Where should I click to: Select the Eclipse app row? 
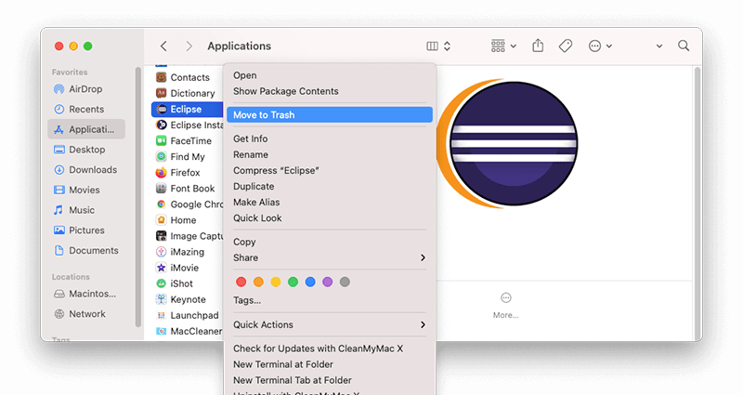pyautogui.click(x=188, y=109)
